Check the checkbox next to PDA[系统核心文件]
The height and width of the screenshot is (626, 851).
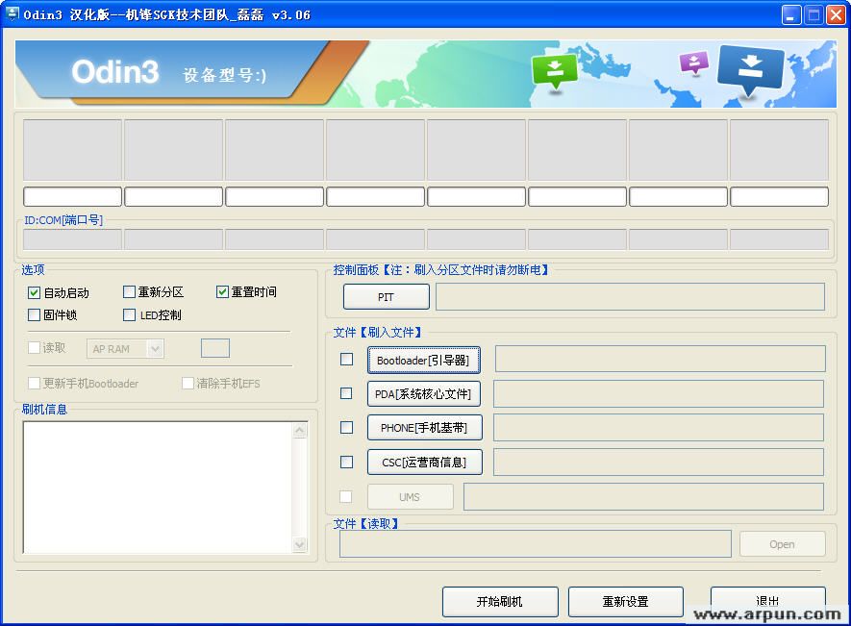click(x=346, y=393)
